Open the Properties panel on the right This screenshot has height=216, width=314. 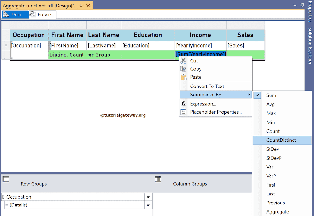(310, 12)
